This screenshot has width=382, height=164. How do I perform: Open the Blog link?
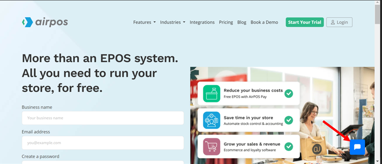tap(242, 22)
